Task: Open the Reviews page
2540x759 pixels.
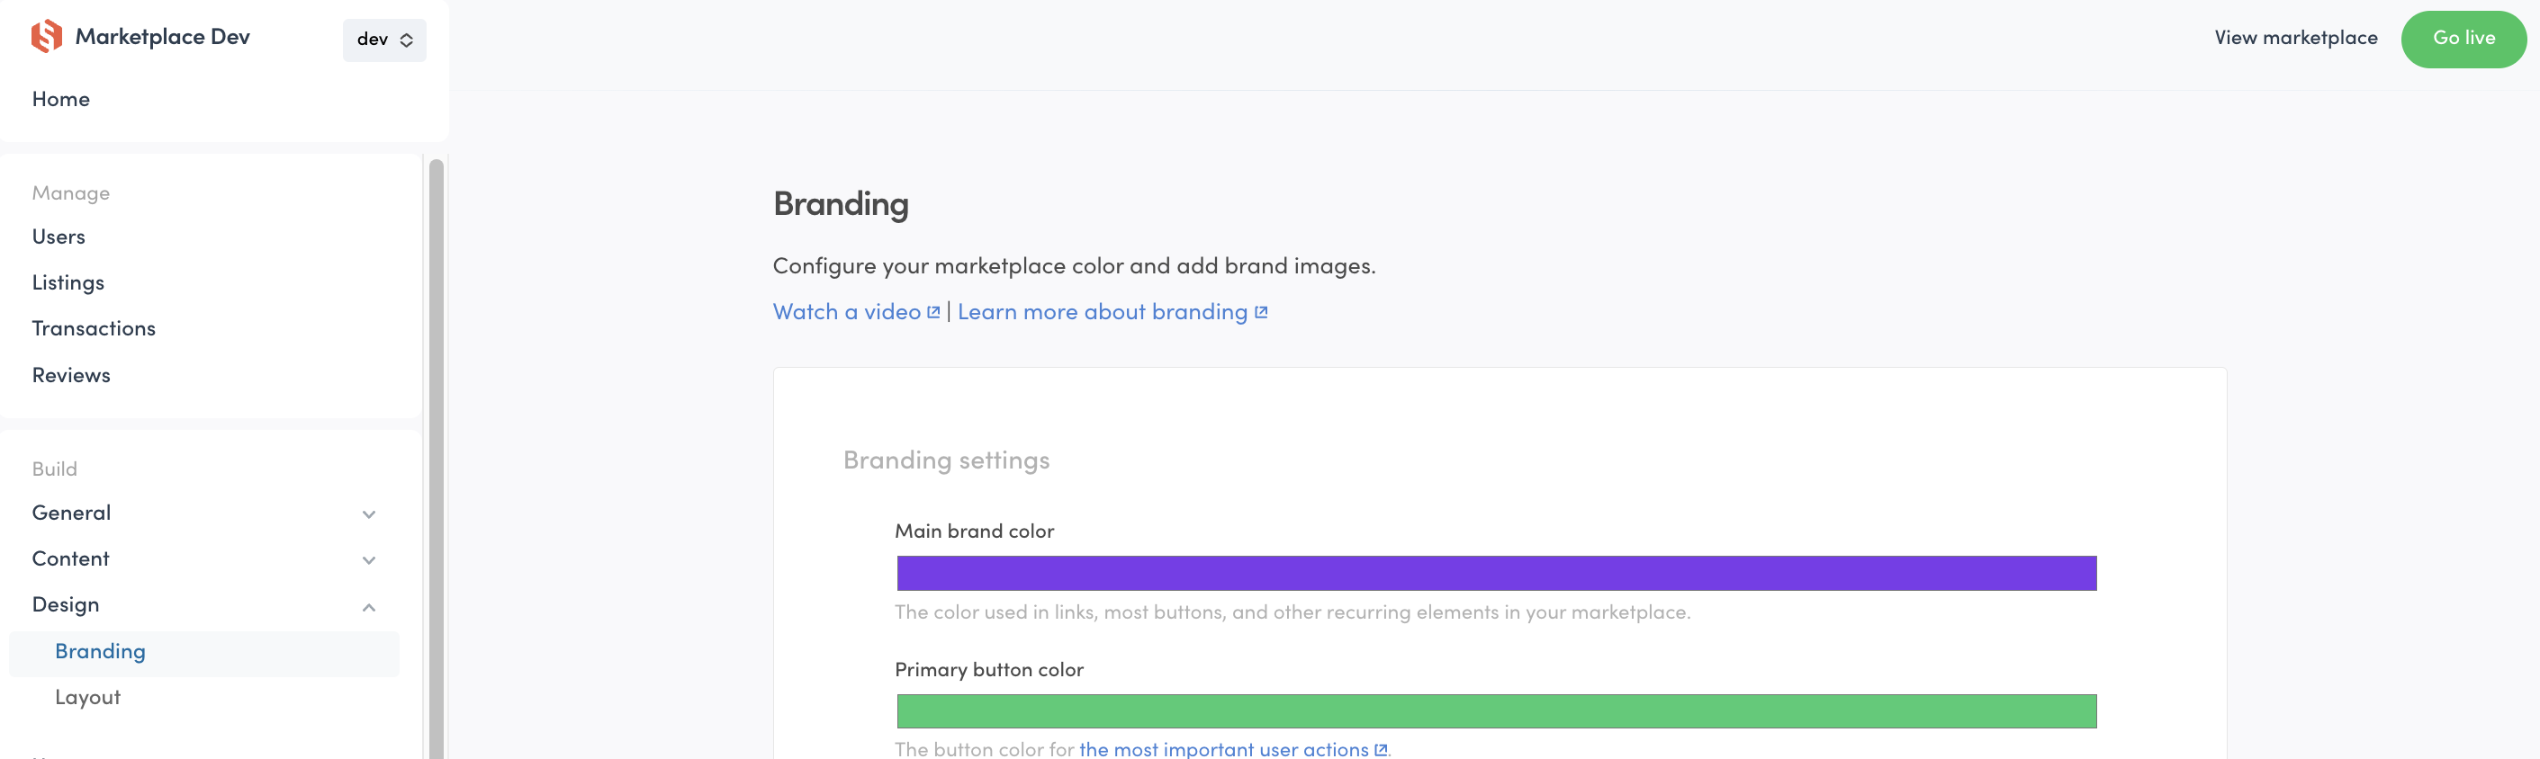Action: [71, 376]
